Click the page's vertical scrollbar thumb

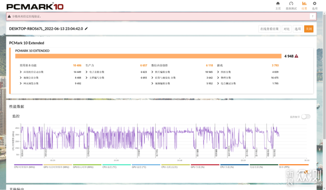click(324, 77)
